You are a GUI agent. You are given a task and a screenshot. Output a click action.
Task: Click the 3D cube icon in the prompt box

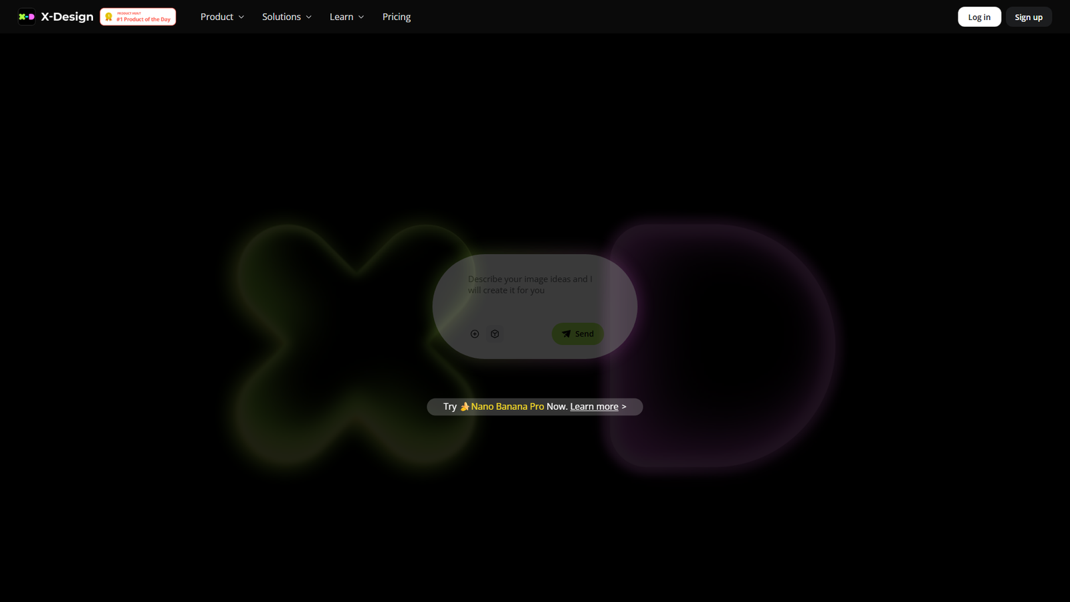[x=494, y=334]
